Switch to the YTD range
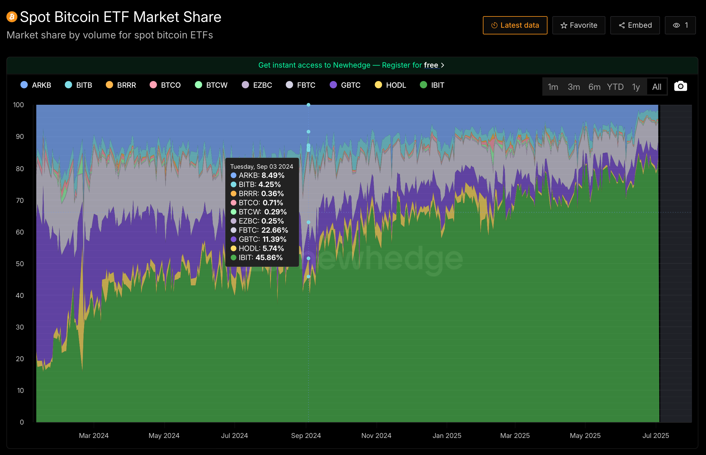This screenshot has width=706, height=455. 615,87
